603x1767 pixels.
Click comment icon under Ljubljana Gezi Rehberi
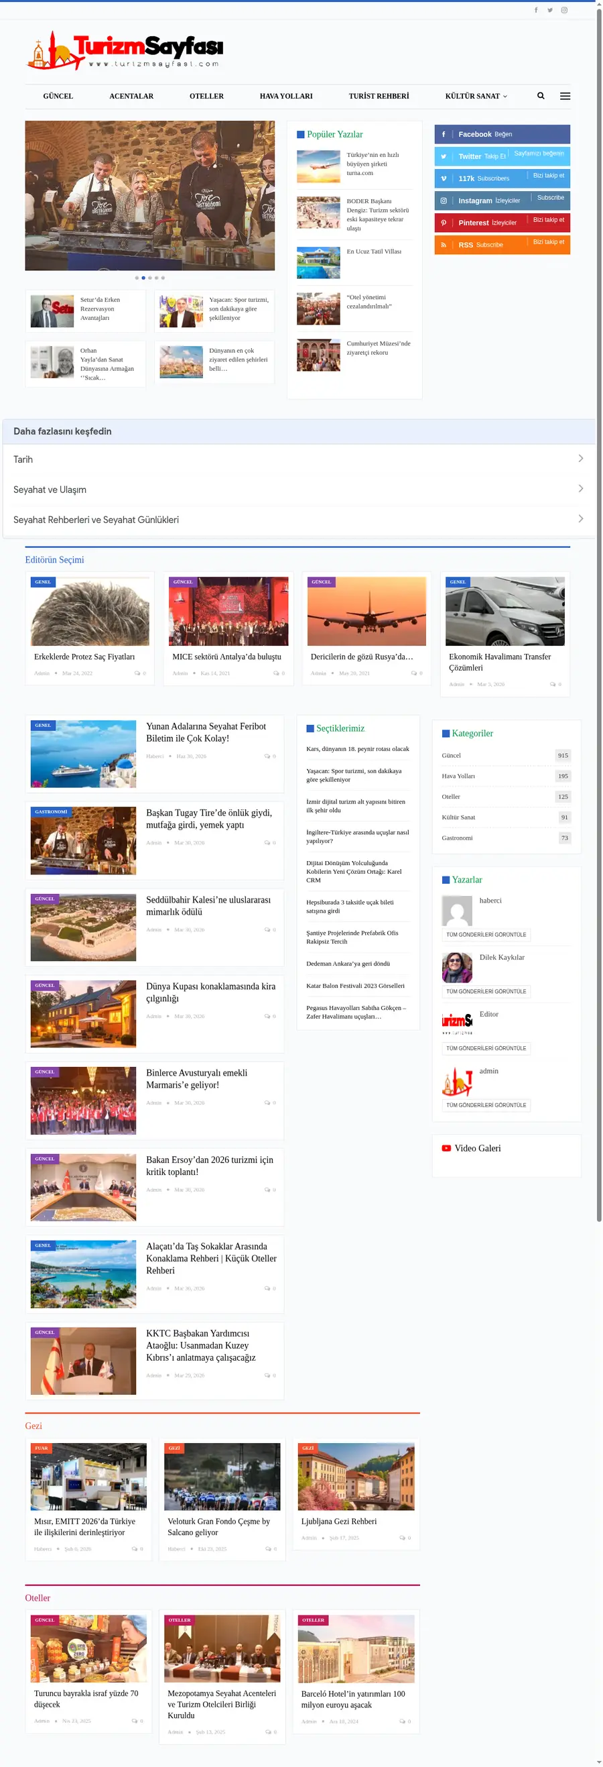(x=402, y=1538)
